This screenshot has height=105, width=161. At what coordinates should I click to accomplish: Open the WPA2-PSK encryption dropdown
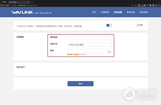click(x=90, y=45)
